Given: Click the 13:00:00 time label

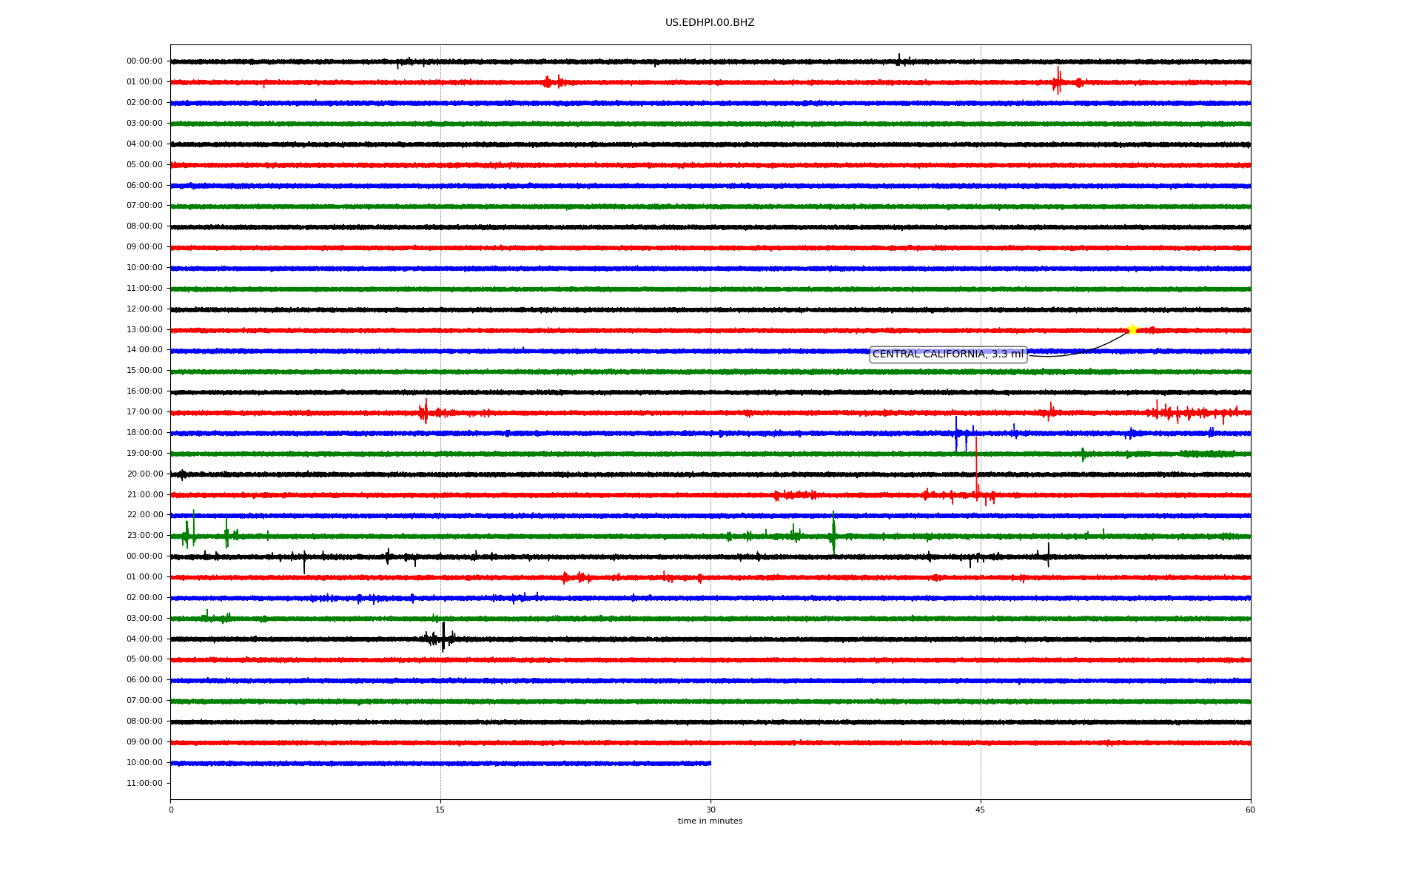Looking at the screenshot, I should (x=144, y=330).
